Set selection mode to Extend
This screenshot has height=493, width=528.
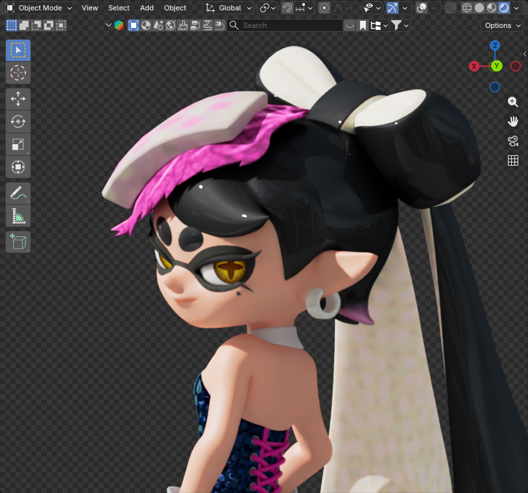24,25
